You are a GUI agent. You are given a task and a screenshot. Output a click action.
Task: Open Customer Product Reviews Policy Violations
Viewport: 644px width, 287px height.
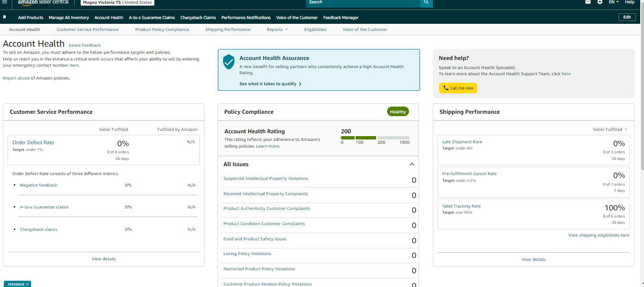coord(267,284)
